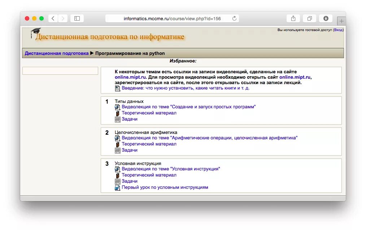Click the first online.mipt.ru link
366x230 pixels.
(x=130, y=77)
